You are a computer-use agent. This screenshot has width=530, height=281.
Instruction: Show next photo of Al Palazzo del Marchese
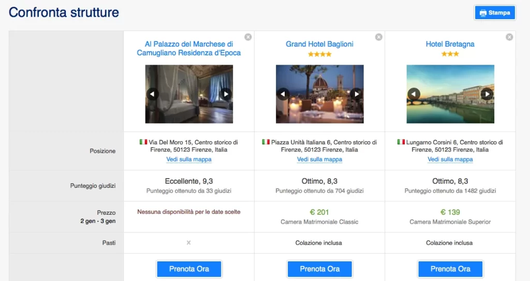pyautogui.click(x=226, y=94)
